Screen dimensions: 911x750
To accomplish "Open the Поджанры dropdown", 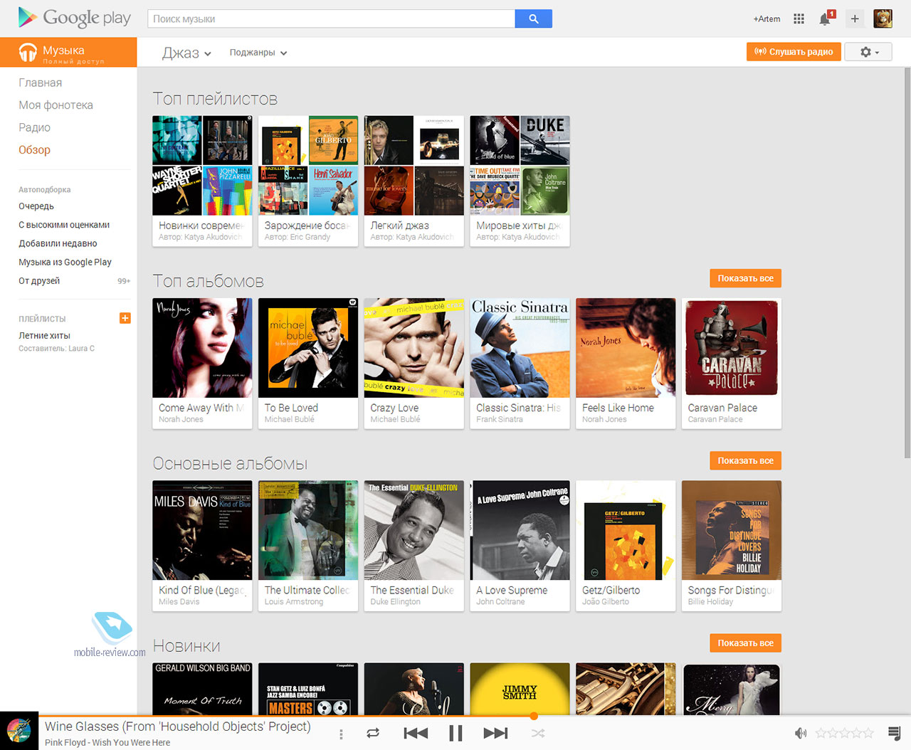I will point(258,53).
